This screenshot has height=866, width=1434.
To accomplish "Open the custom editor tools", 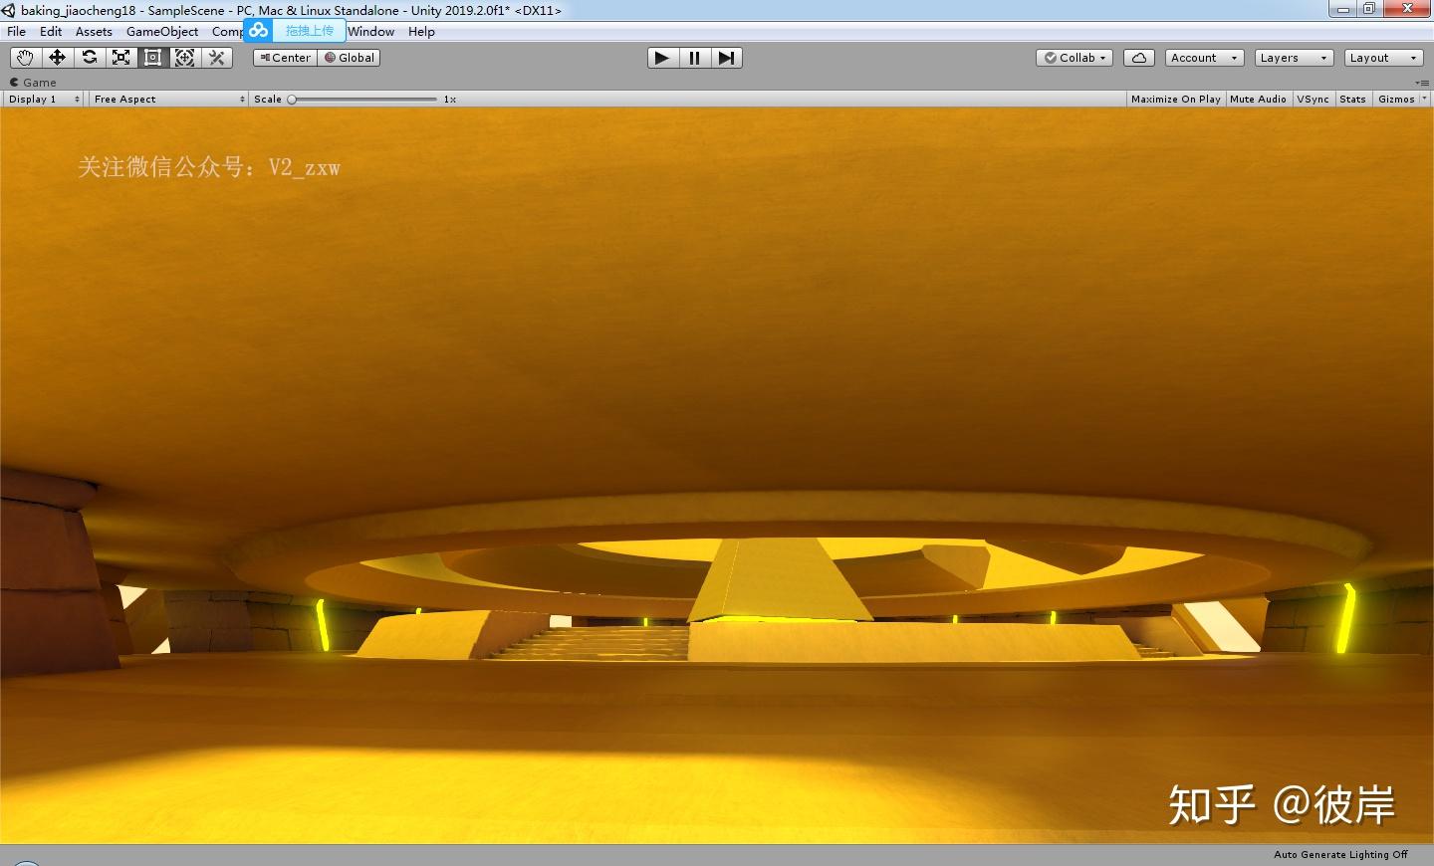I will 216,58.
